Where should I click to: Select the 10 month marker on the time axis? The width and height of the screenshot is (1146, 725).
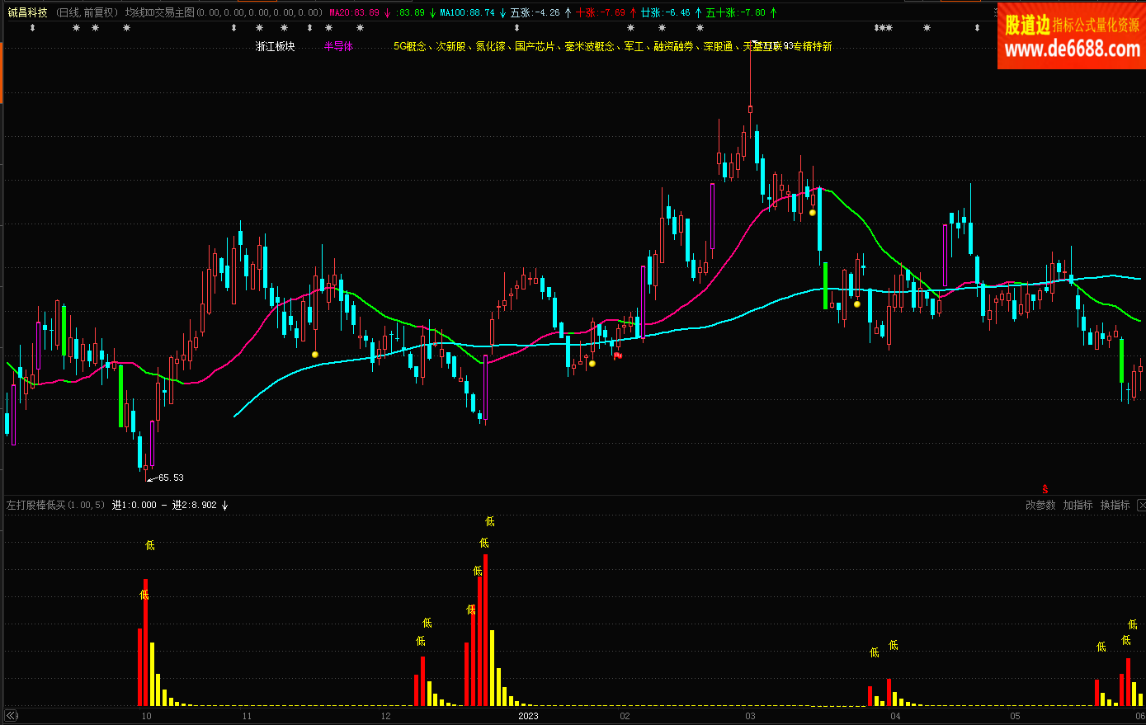pos(147,716)
